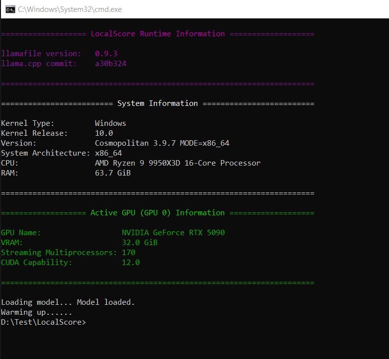Screen dimensions: 389x359
Task: Click the CUDA Capability value 12.0
Action: click(131, 263)
